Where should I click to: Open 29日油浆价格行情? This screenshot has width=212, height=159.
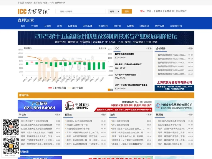[x=120, y=125]
